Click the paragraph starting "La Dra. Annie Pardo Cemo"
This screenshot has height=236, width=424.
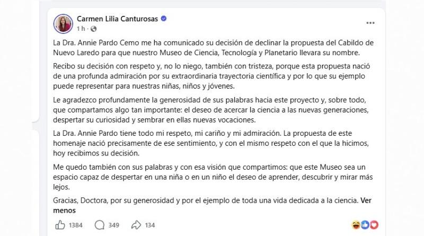(213, 48)
